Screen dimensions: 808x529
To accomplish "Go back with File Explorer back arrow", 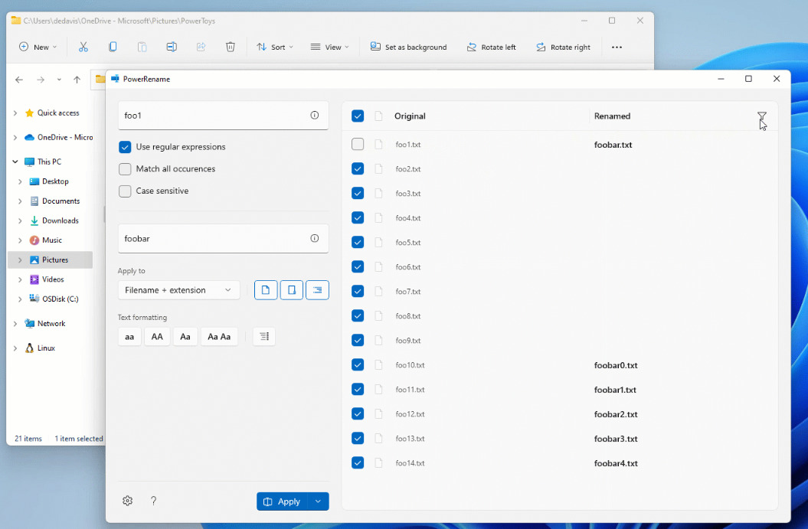I will click(x=19, y=80).
